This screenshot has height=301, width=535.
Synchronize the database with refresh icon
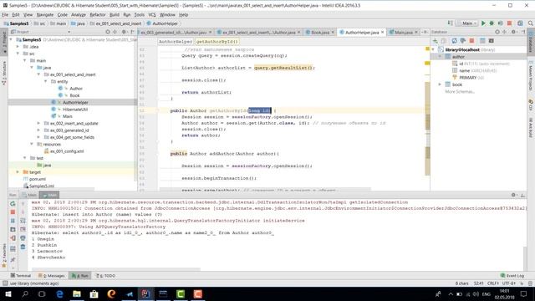454,41
